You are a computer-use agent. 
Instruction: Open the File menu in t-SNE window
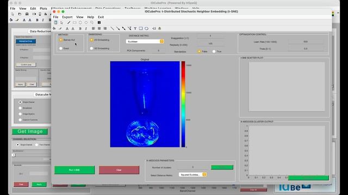click(55, 17)
